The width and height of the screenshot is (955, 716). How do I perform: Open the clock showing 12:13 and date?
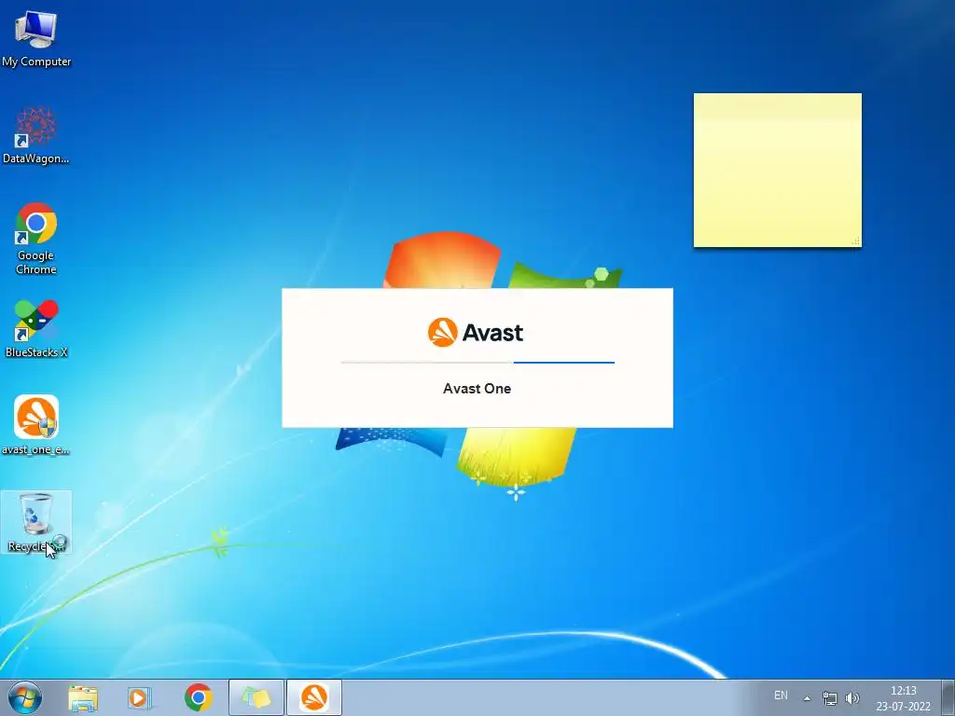click(x=903, y=698)
